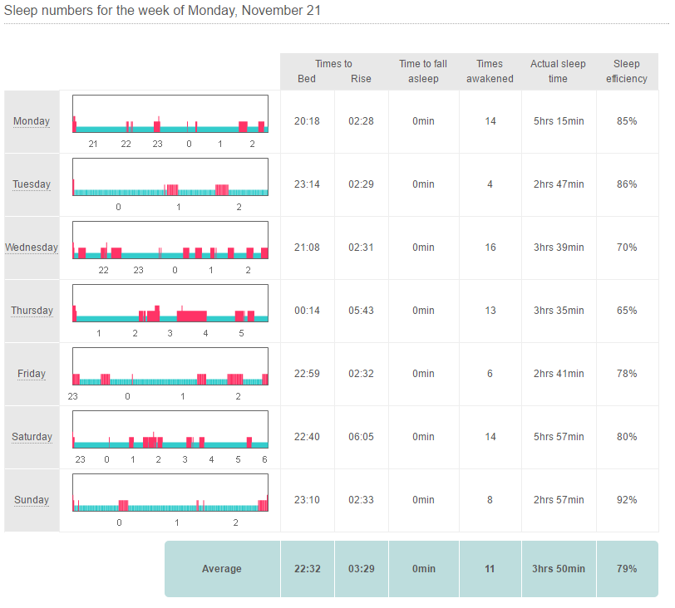
Task: Select Sunday's rise time 02:33
Action: click(x=361, y=500)
